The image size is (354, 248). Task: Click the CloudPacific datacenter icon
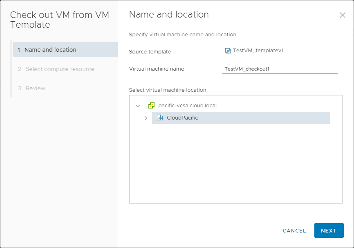[x=160, y=118]
